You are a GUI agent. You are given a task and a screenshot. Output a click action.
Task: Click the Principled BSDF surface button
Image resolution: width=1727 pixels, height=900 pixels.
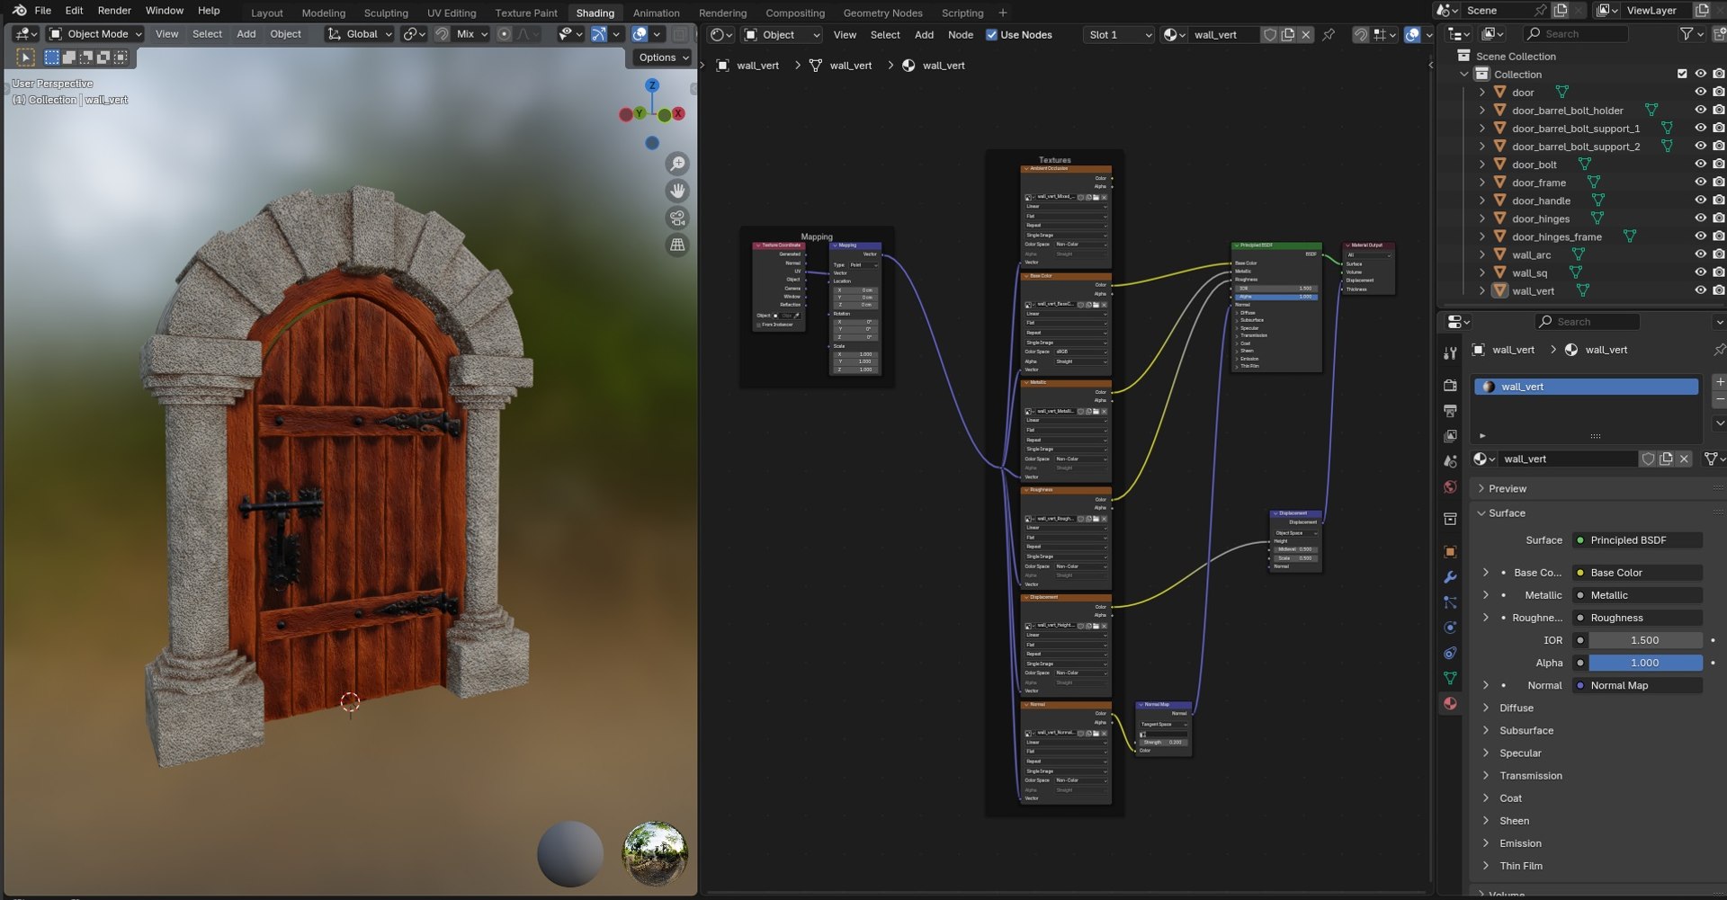(x=1637, y=540)
